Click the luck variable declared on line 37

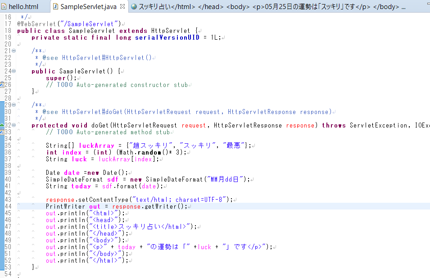tap(79, 159)
